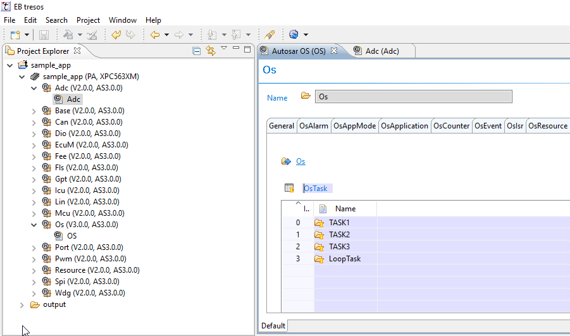The image size is (570, 336).
Task: Toggle Link with Editor in Project Explorer
Action: pyautogui.click(x=211, y=51)
